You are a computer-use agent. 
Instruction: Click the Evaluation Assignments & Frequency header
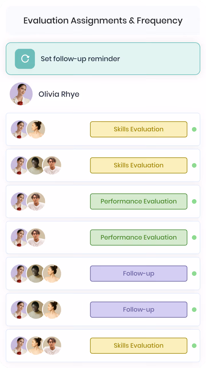click(103, 21)
